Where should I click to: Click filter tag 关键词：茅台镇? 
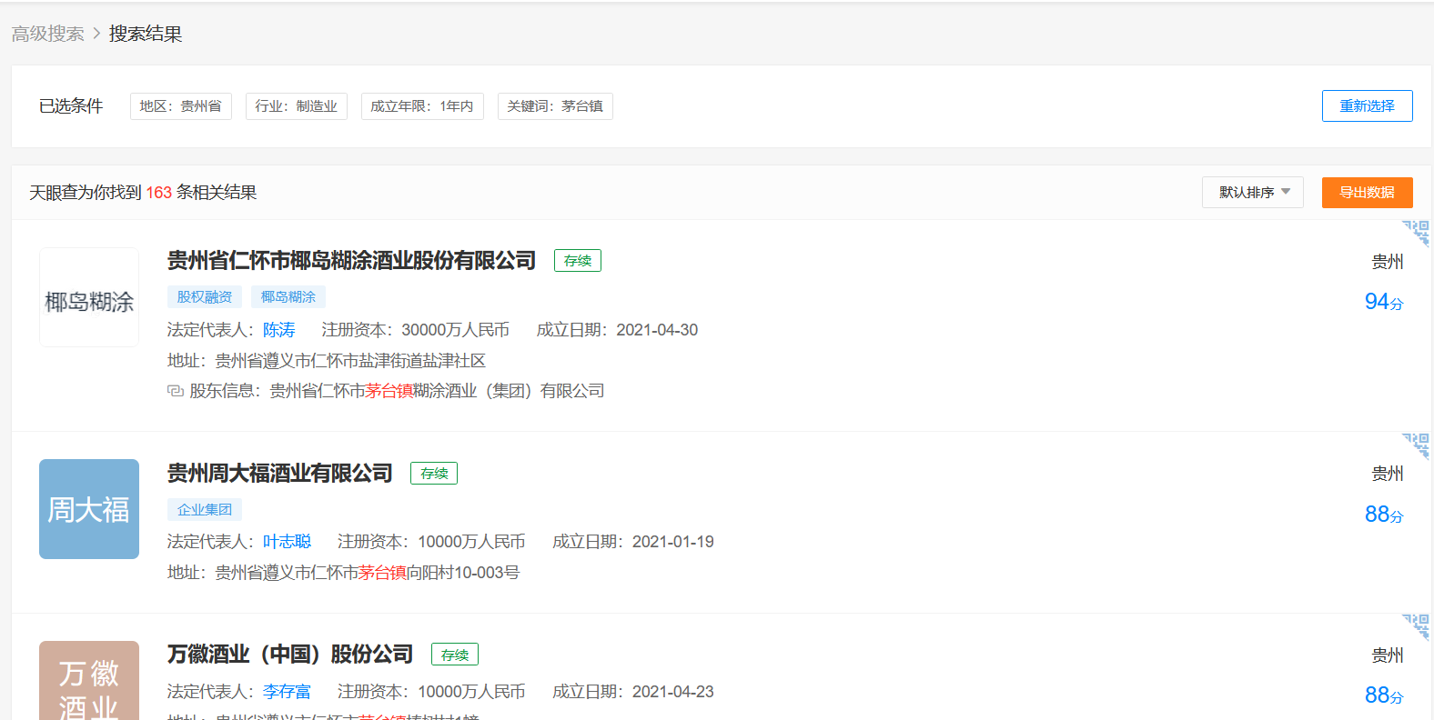(x=555, y=106)
